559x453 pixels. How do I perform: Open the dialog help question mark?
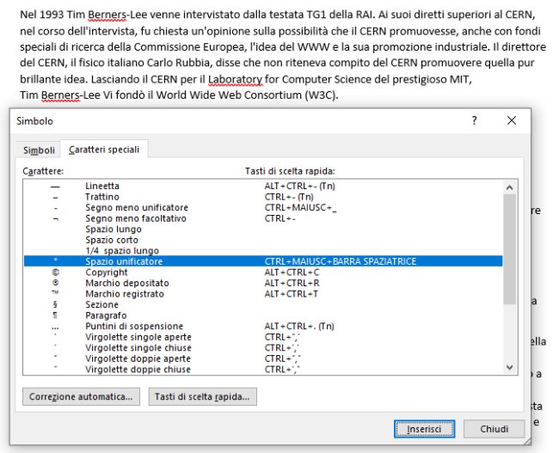(474, 120)
